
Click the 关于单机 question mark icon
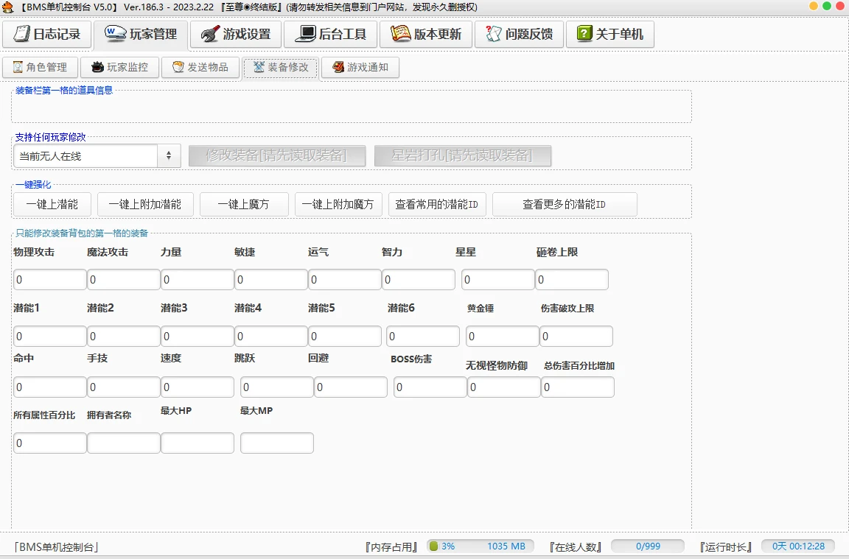point(584,34)
